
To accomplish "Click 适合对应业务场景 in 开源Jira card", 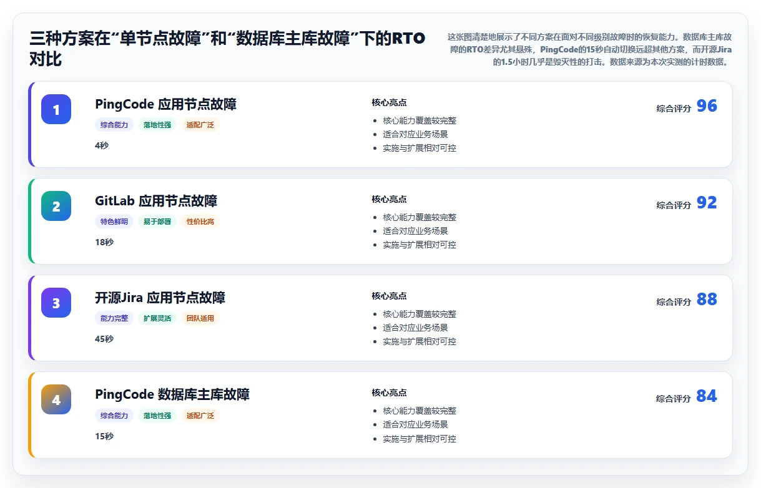I will tap(415, 328).
